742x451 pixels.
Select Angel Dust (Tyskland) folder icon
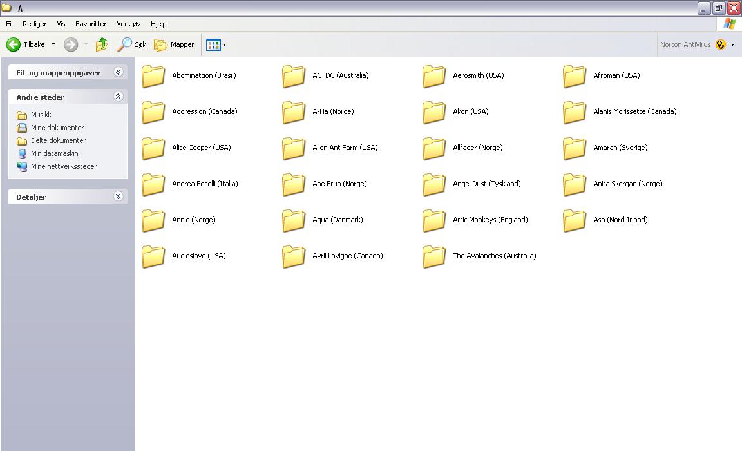[434, 184]
